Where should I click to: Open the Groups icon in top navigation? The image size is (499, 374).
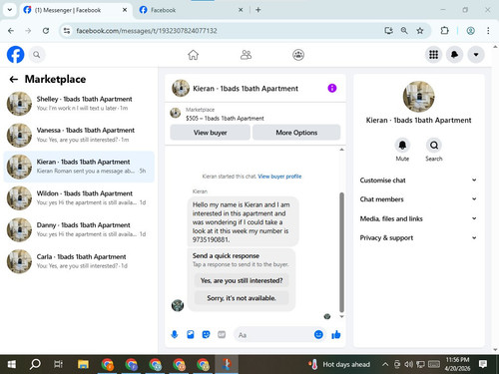pos(298,55)
